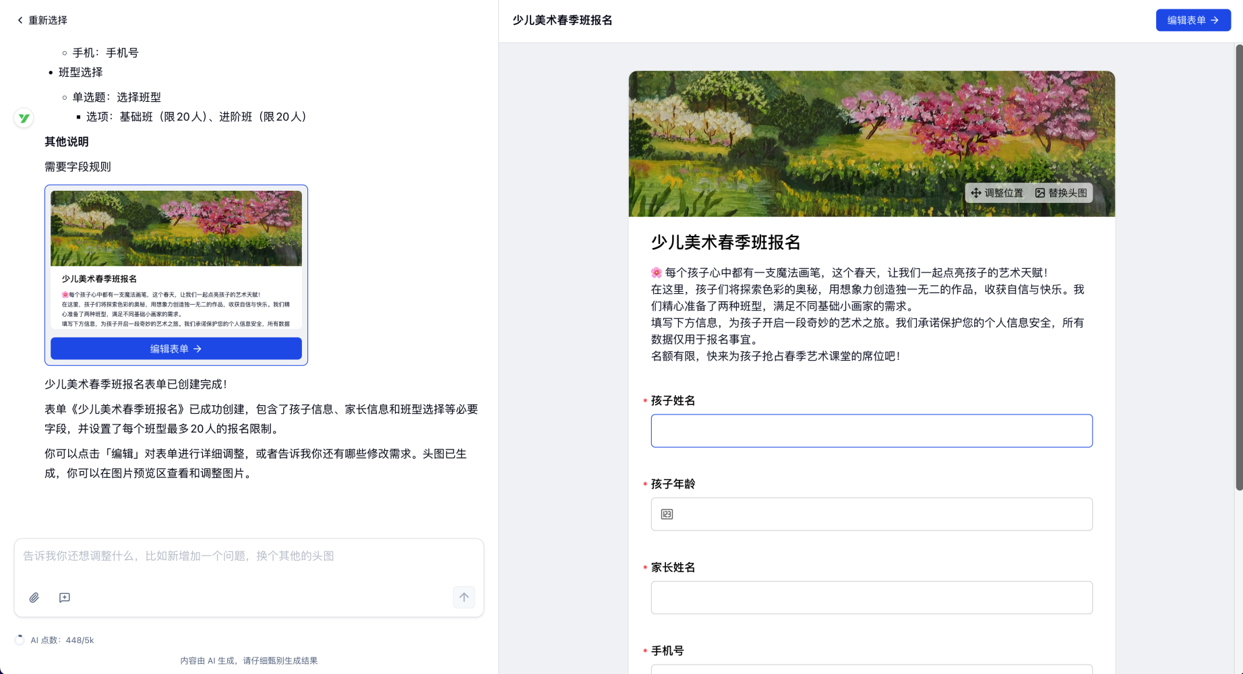The image size is (1243, 674).
Task: Click the green AI assistant avatar
Action: 24,118
